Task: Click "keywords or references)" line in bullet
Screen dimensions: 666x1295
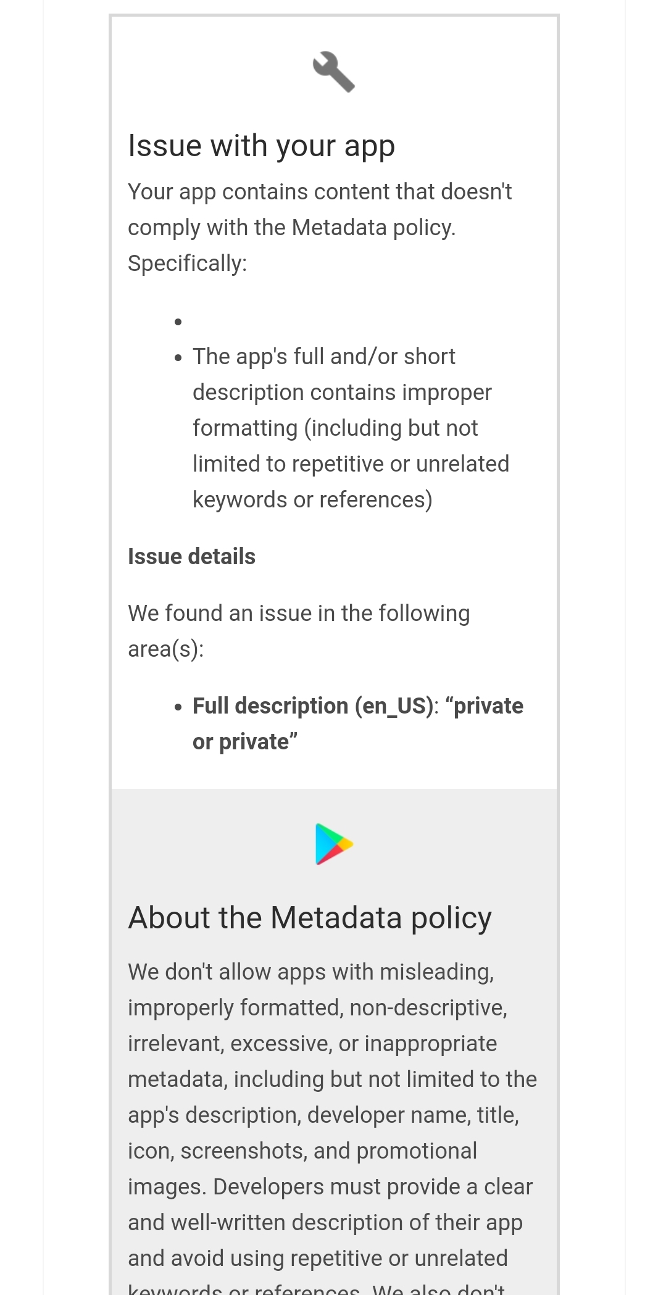Action: click(x=312, y=499)
